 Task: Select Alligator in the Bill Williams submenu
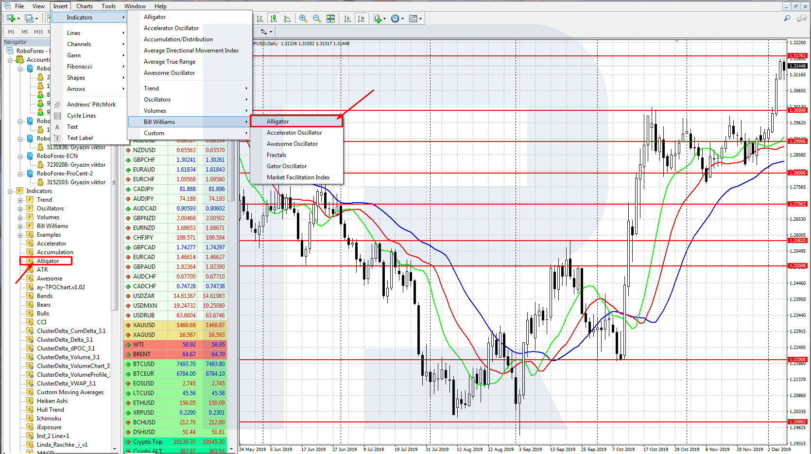pyautogui.click(x=277, y=122)
